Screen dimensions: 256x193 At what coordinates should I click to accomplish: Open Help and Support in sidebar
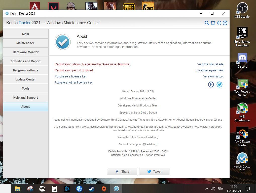(x=26, y=98)
